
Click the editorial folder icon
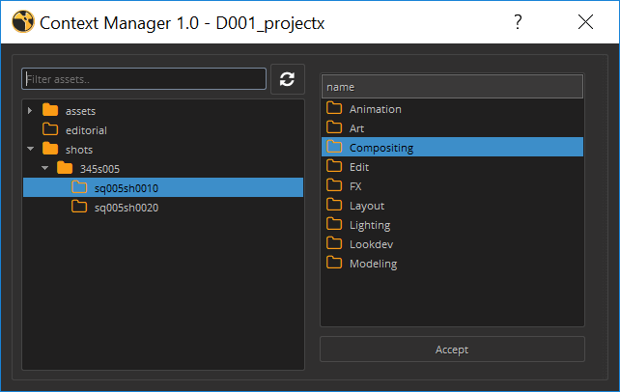tap(50, 129)
